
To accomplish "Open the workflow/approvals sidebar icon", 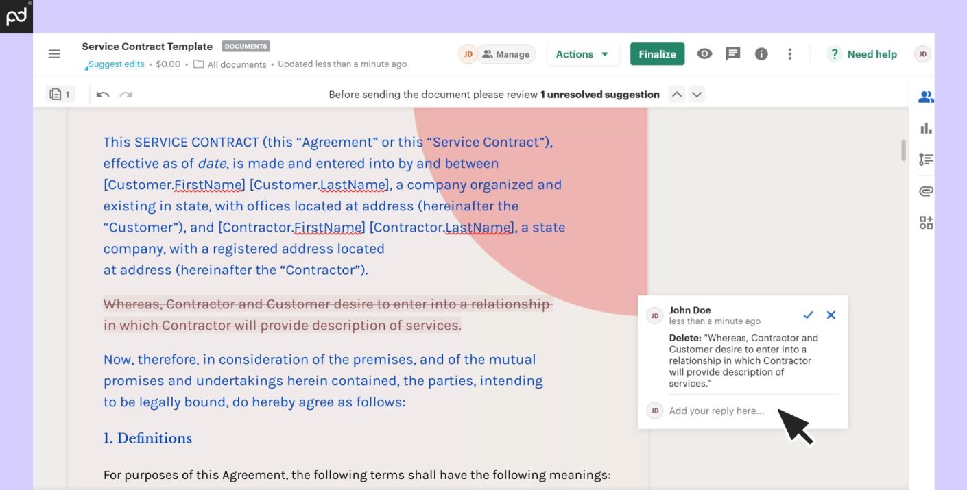I will 926,159.
